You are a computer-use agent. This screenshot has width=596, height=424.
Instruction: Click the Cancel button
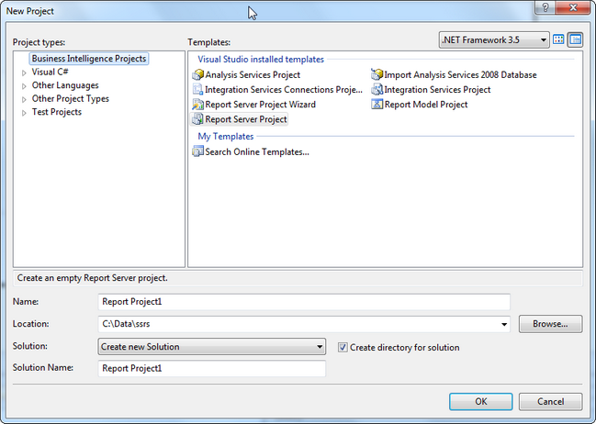(x=550, y=402)
